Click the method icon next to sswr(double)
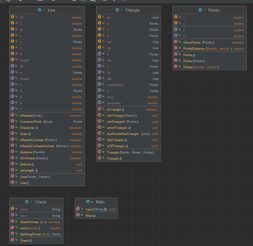The width and height of the screenshot is (253, 246). coord(12,228)
